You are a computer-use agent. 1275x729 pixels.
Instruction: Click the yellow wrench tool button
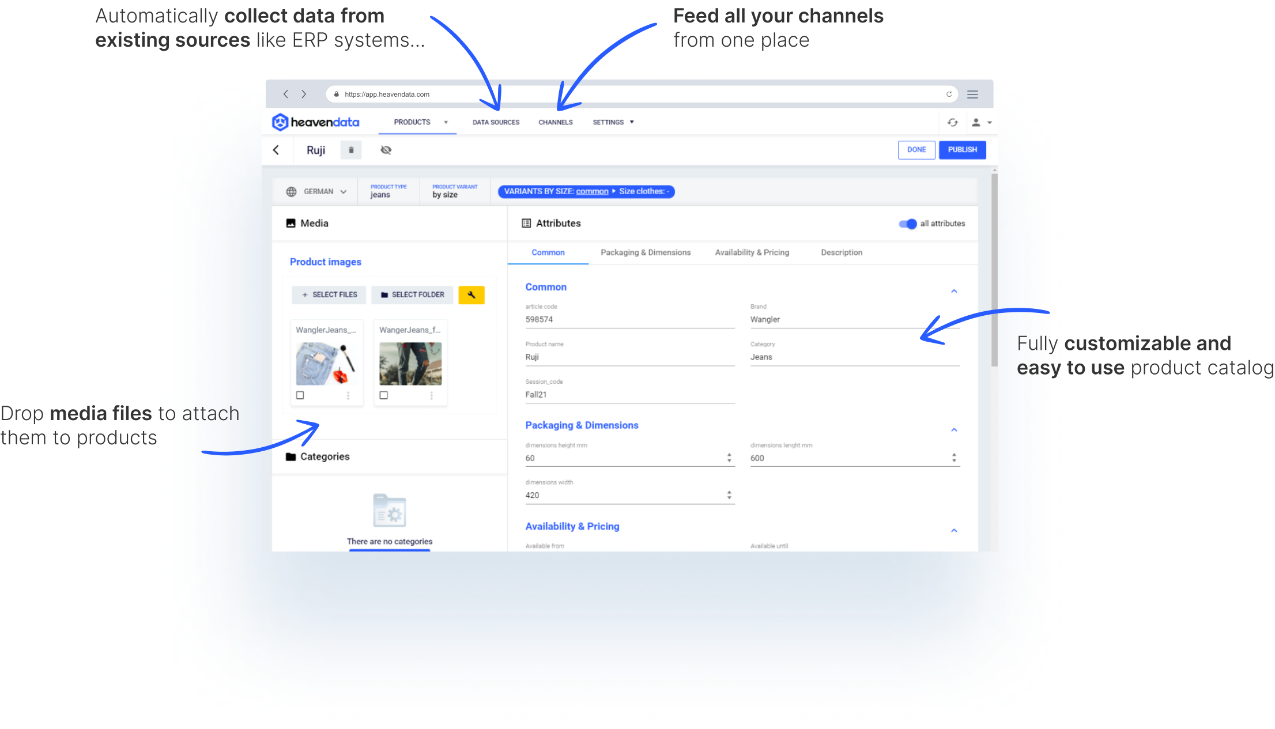point(471,294)
